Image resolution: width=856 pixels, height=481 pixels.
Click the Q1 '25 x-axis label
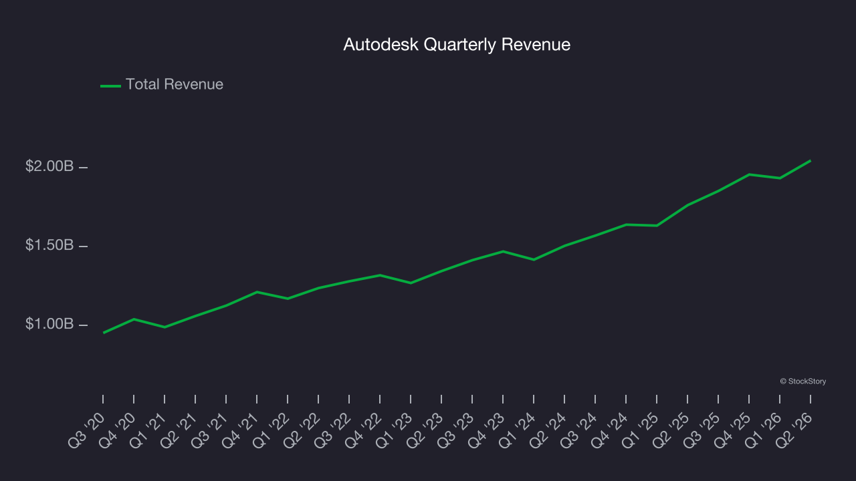[641, 430]
